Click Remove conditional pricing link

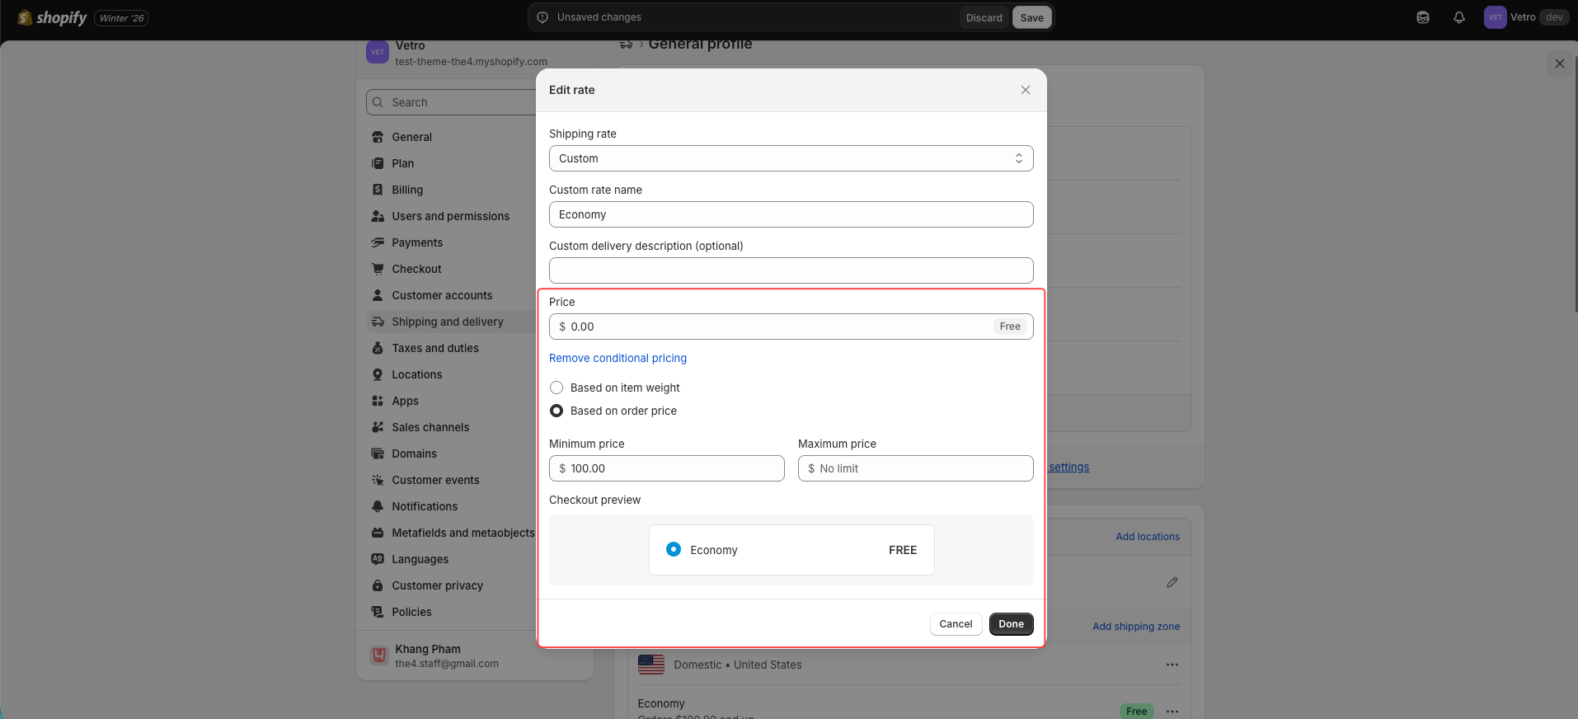point(618,358)
